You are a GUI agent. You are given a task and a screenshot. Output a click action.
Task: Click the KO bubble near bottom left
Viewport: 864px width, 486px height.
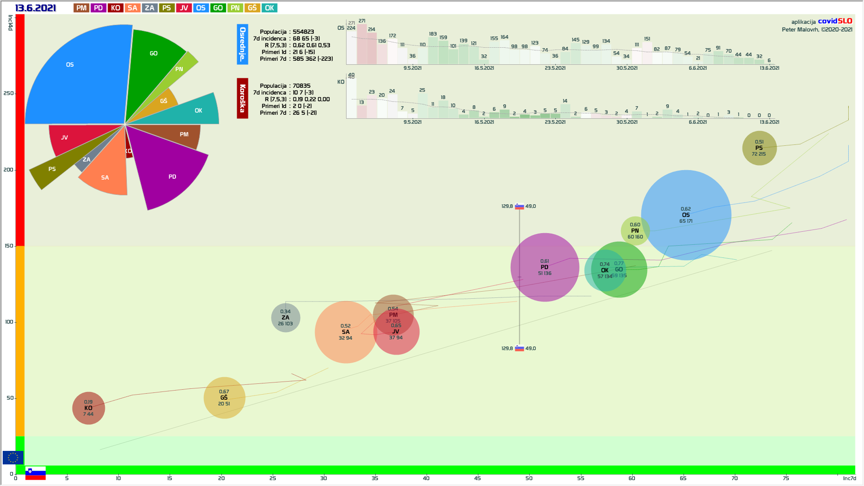tap(89, 408)
